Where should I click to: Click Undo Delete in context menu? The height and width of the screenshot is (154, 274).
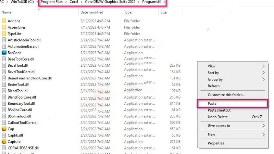(x=217, y=117)
